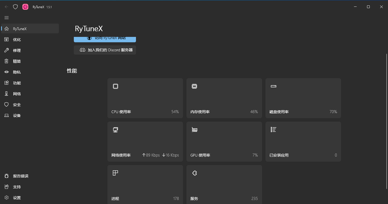Click the disk drive icon
Screen dimensions: 388x204
coord(274,86)
